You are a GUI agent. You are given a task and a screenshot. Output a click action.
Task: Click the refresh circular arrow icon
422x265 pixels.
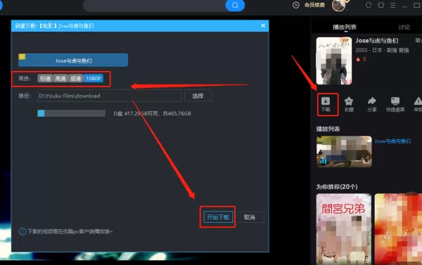point(369,5)
